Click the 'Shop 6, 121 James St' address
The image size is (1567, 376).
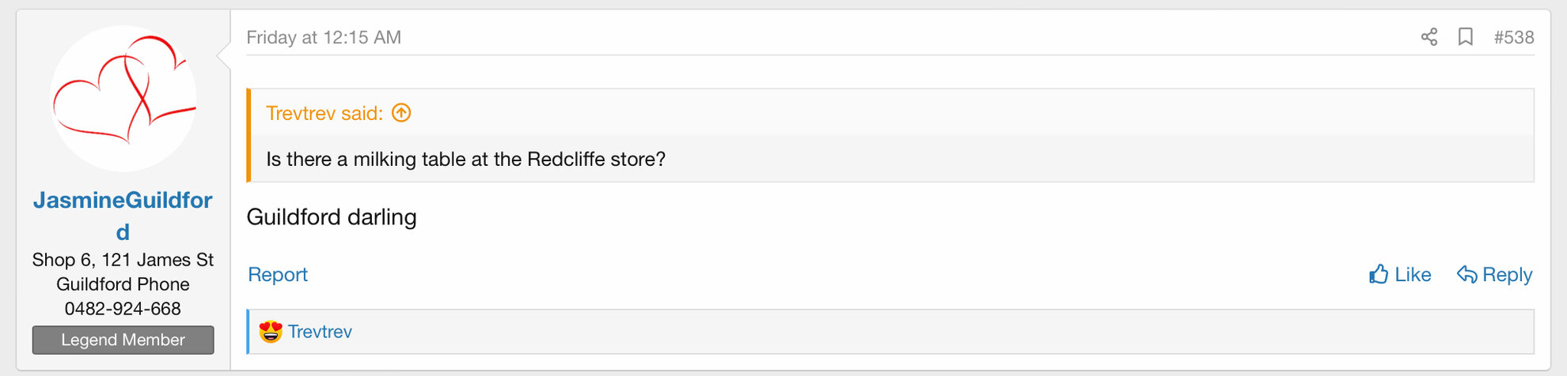(x=123, y=260)
